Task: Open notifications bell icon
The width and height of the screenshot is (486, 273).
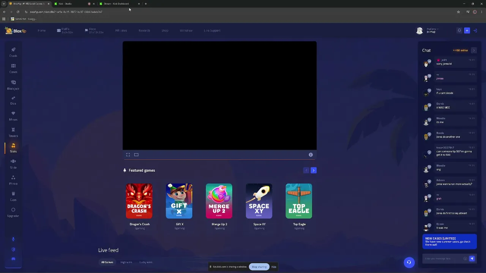Action: pos(459,30)
